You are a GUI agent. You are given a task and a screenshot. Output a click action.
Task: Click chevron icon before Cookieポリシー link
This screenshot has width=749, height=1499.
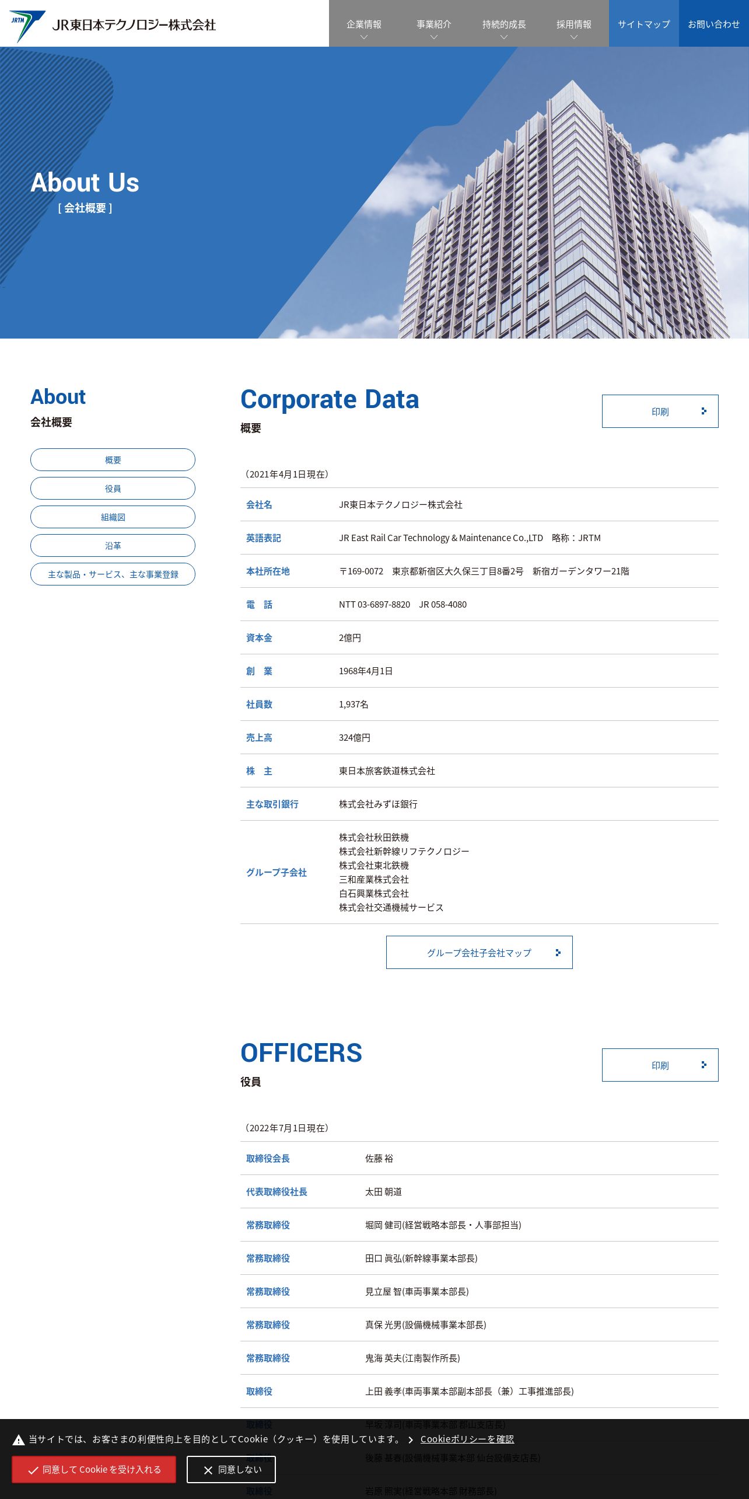pos(411,1440)
